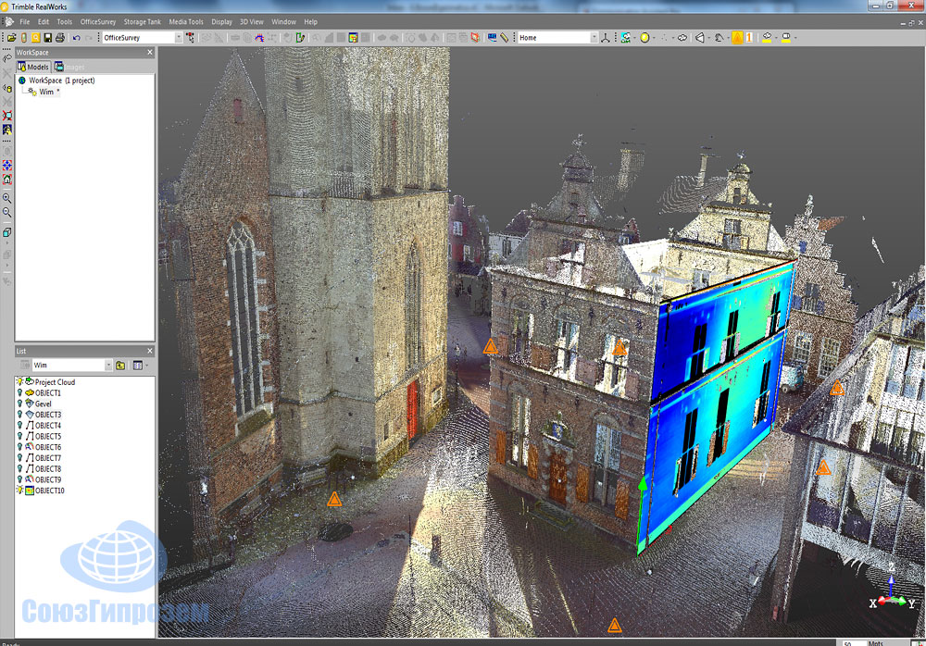This screenshot has height=646, width=926.
Task: Toggle visibility bulb of OBJECT6
Action: [x=19, y=447]
